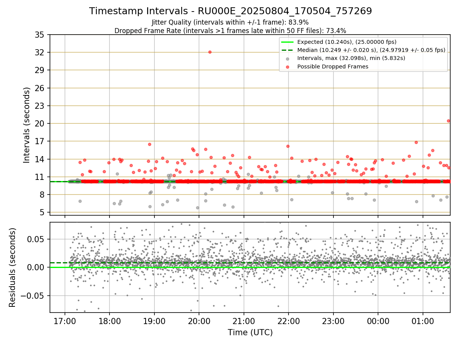Image resolution: width=461 pixels, height=346 pixels.
Task: Click the red dot marker in the legend
Action: pos(288,67)
